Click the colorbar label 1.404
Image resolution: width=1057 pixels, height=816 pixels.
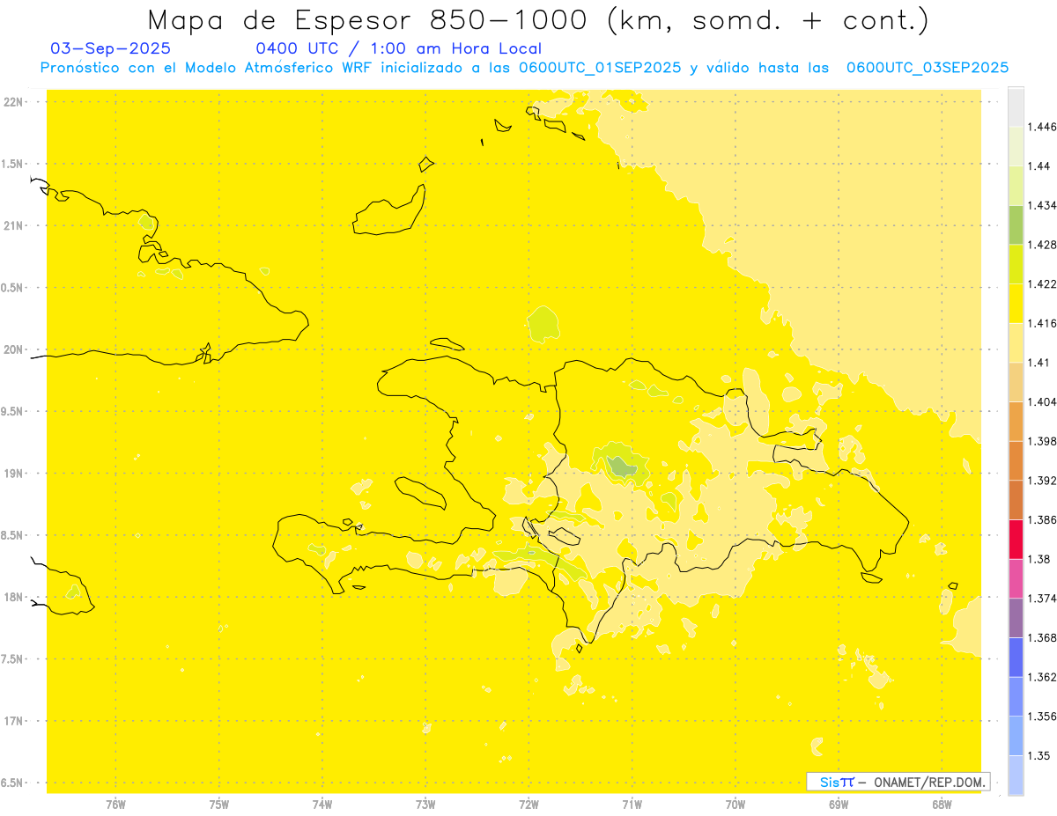(x=1042, y=401)
